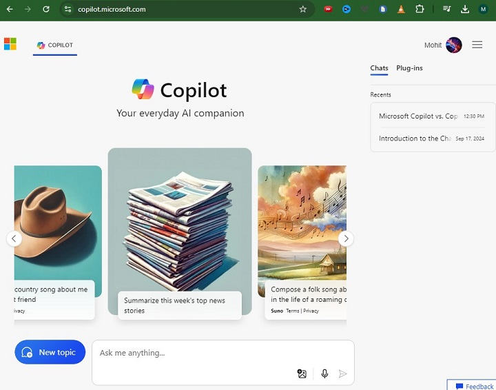This screenshot has height=390, width=496.
Task: Open the red video extension icon
Action: click(328, 9)
